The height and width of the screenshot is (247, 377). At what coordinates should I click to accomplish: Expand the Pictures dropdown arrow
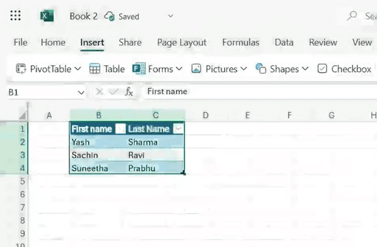pyautogui.click(x=243, y=69)
